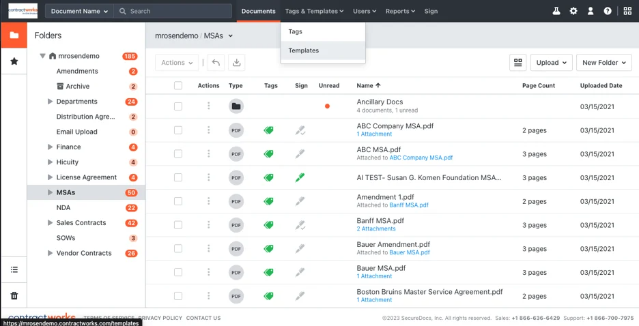The image size is (639, 326).
Task: Tick the select-all checkbox in table header
Action: 178,86
